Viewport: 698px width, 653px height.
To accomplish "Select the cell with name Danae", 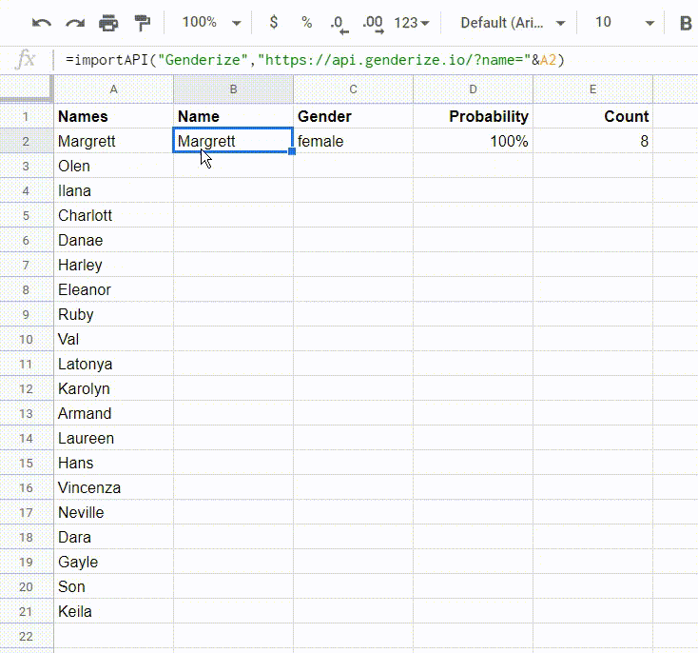I will pos(113,240).
